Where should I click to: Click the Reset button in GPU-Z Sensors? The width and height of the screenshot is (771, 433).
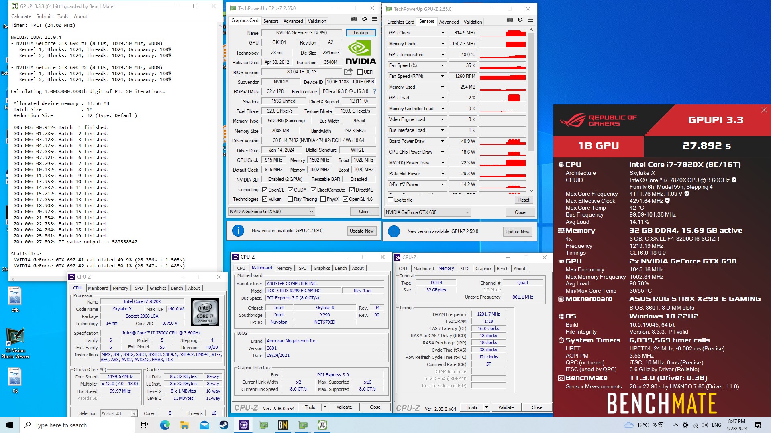524,200
